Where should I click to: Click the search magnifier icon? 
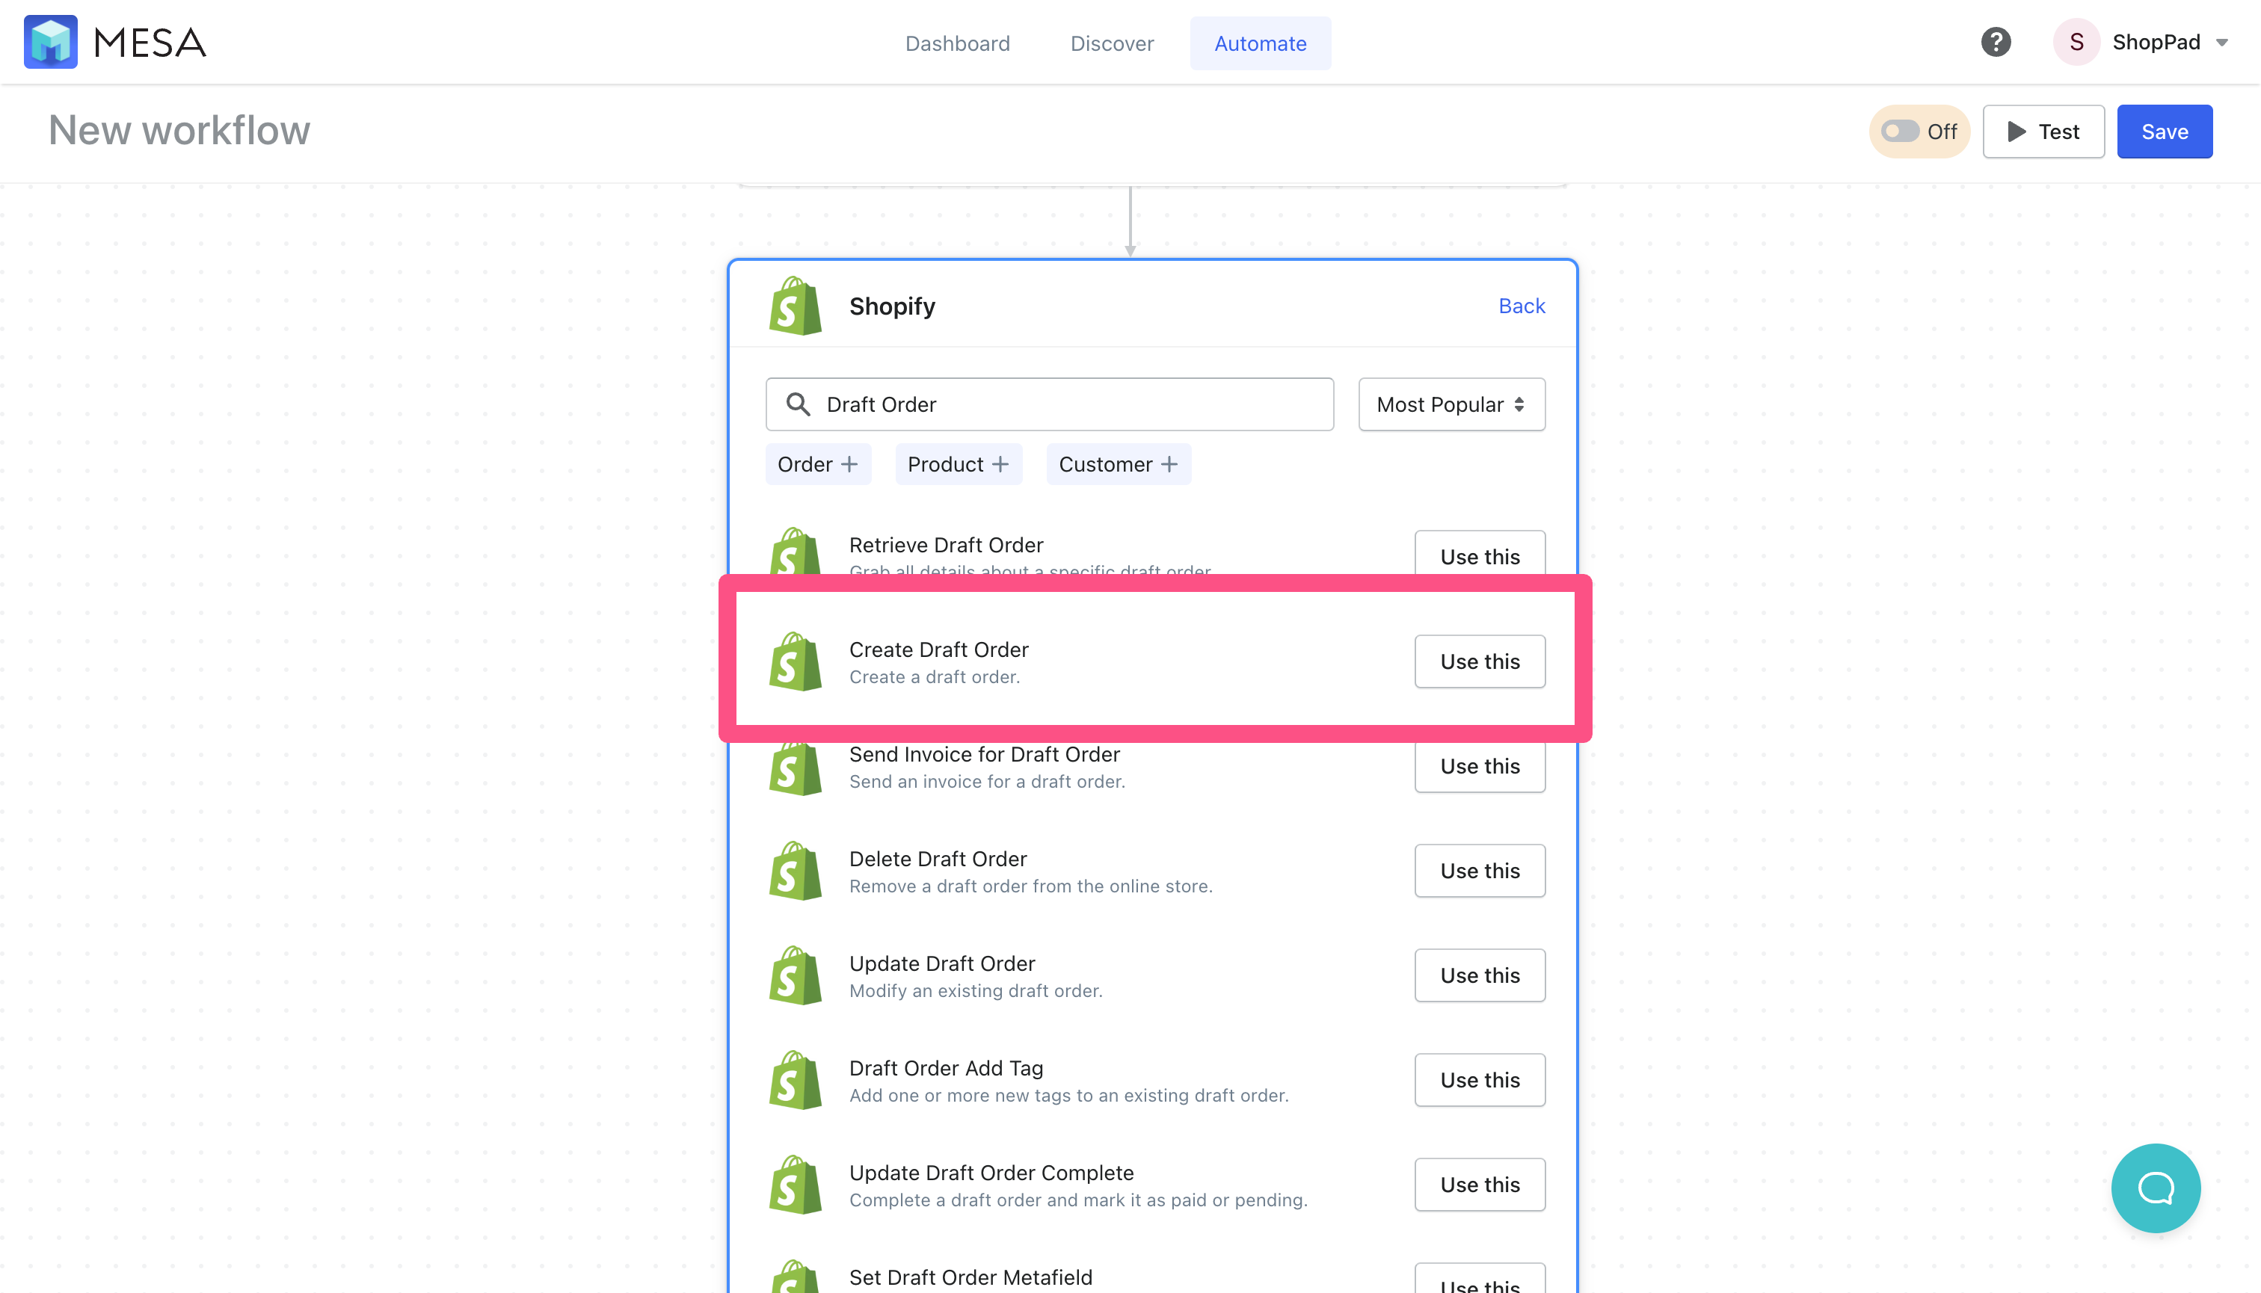tap(798, 404)
